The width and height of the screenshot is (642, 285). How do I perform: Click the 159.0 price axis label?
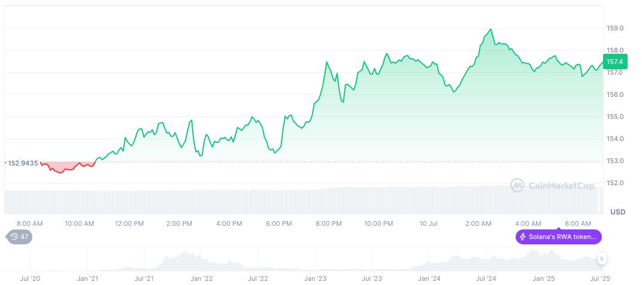tap(616, 28)
